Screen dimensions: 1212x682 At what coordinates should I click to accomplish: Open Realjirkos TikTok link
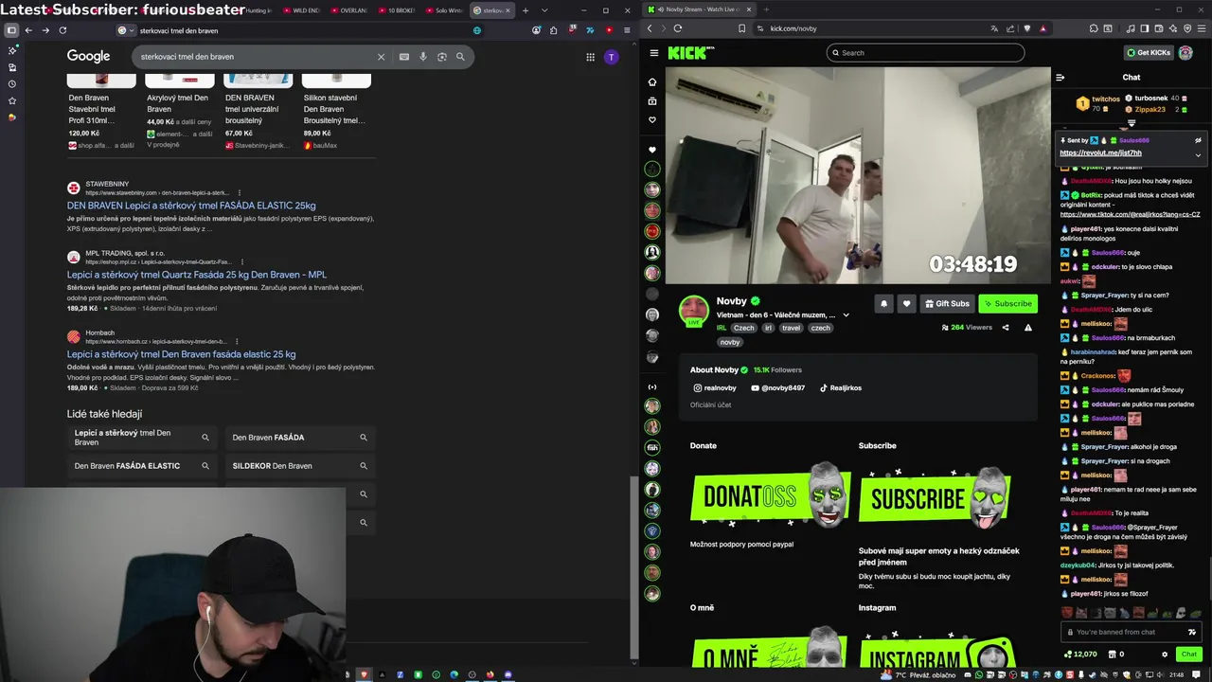click(x=841, y=388)
